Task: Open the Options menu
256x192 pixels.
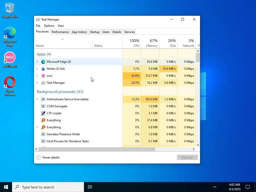Action: tap(49, 26)
